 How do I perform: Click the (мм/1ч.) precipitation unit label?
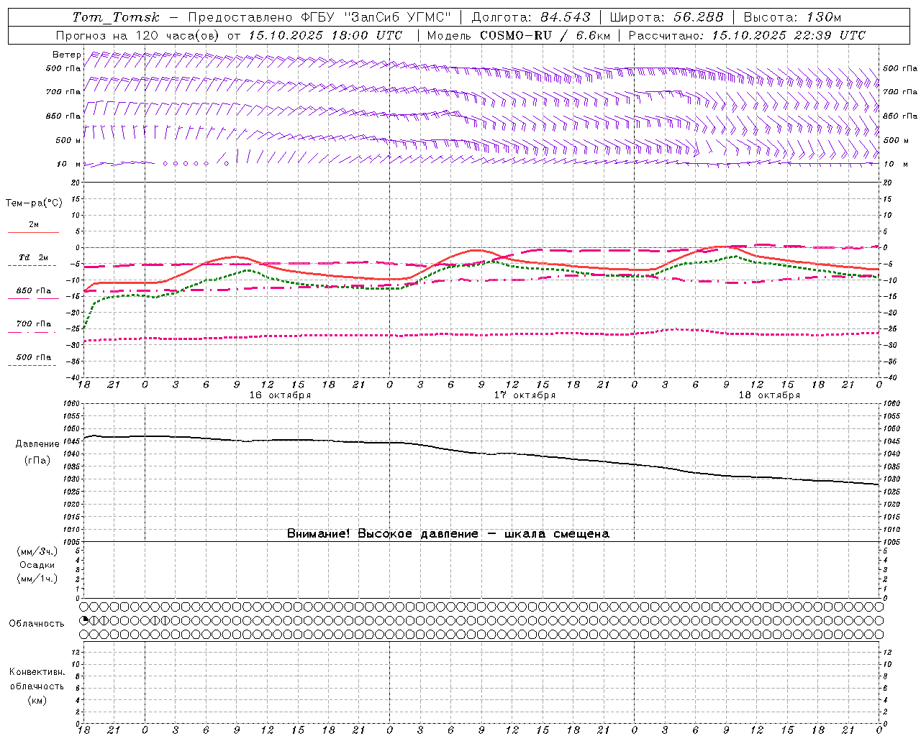coord(37,579)
